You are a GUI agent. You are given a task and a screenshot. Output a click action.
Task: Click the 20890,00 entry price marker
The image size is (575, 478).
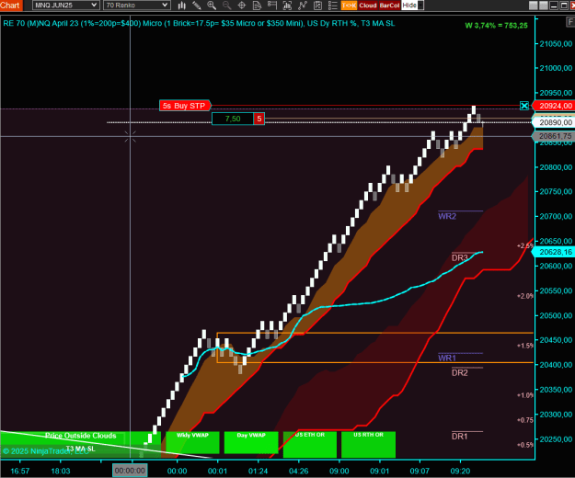553,122
